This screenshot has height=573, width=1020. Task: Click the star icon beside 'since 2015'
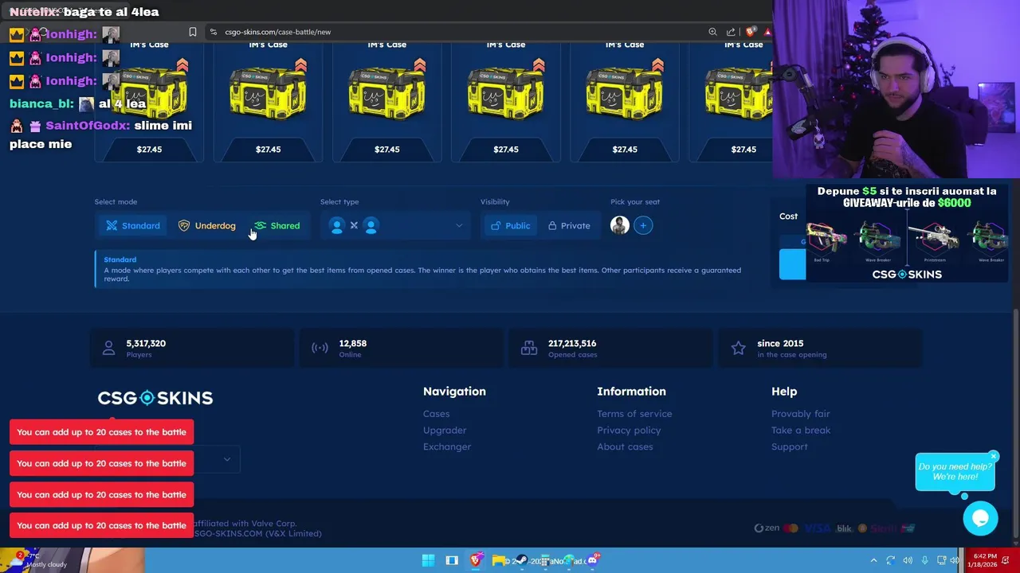click(x=739, y=349)
